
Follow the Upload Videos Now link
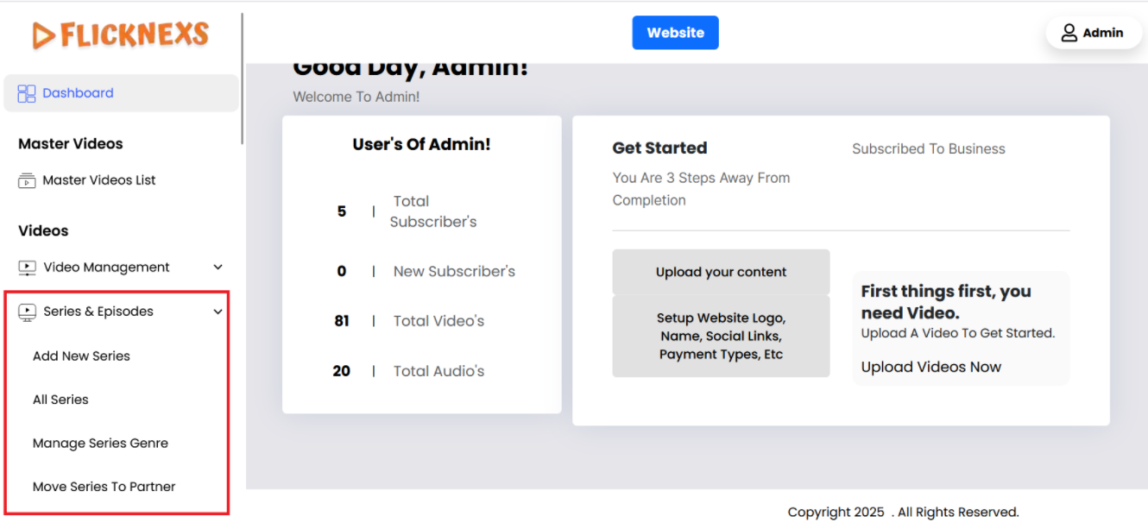pos(930,367)
